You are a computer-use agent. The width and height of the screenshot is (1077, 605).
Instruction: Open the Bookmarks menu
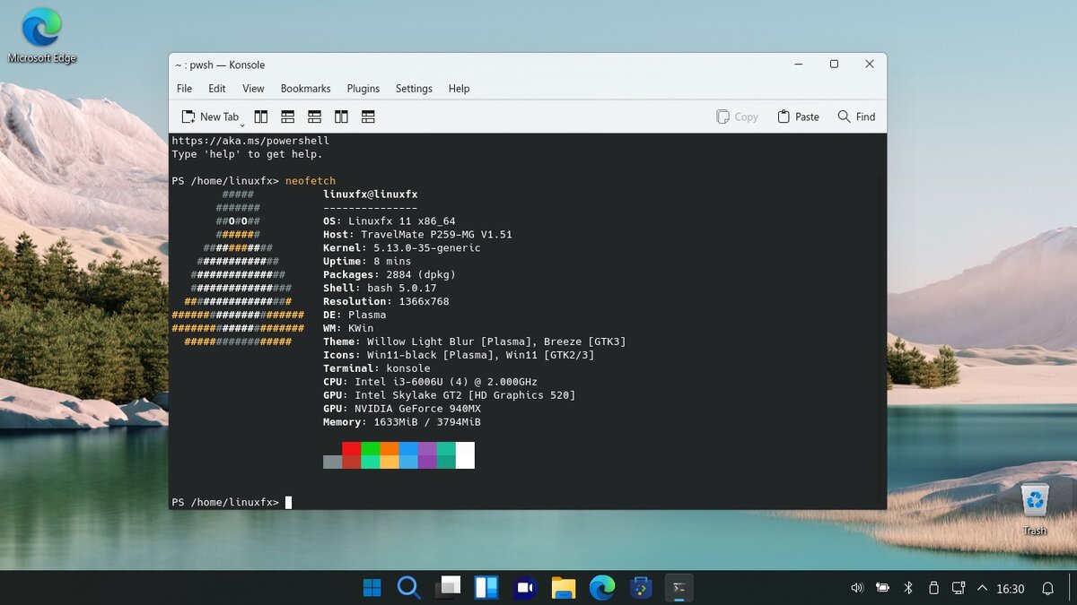click(x=306, y=89)
